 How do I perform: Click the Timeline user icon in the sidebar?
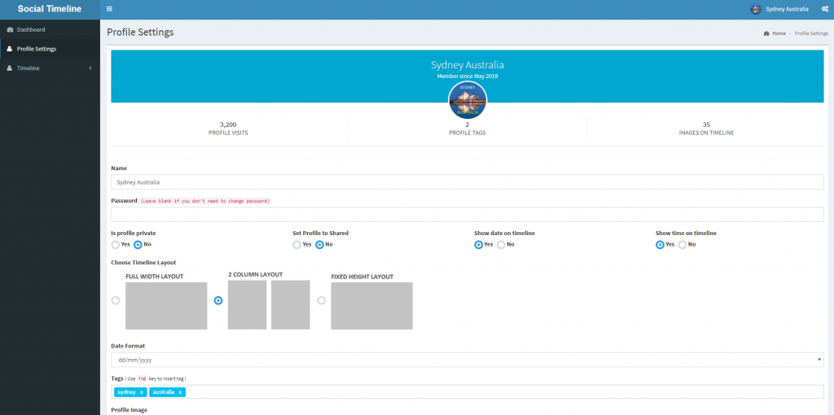tap(10, 68)
